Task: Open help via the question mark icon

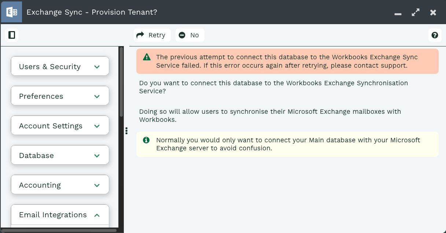Action: click(435, 35)
